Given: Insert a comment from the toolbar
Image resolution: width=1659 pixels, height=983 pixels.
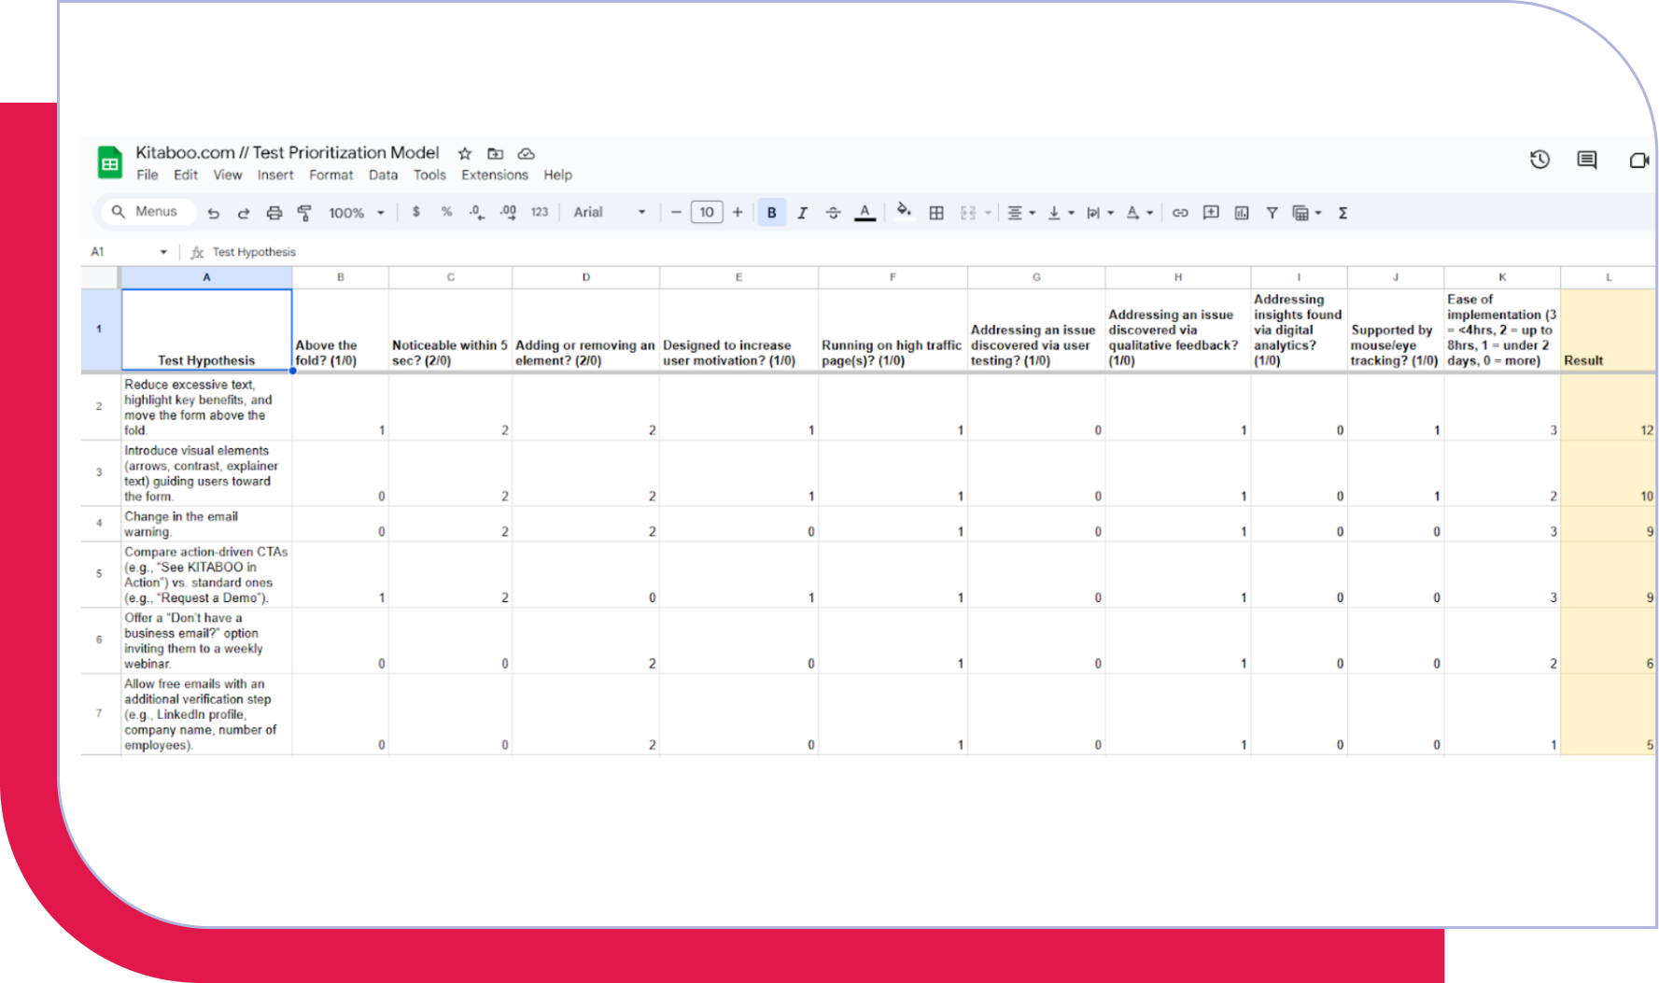Looking at the screenshot, I should (1211, 213).
